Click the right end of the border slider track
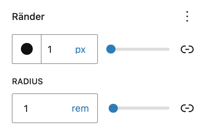 coord(168,49)
